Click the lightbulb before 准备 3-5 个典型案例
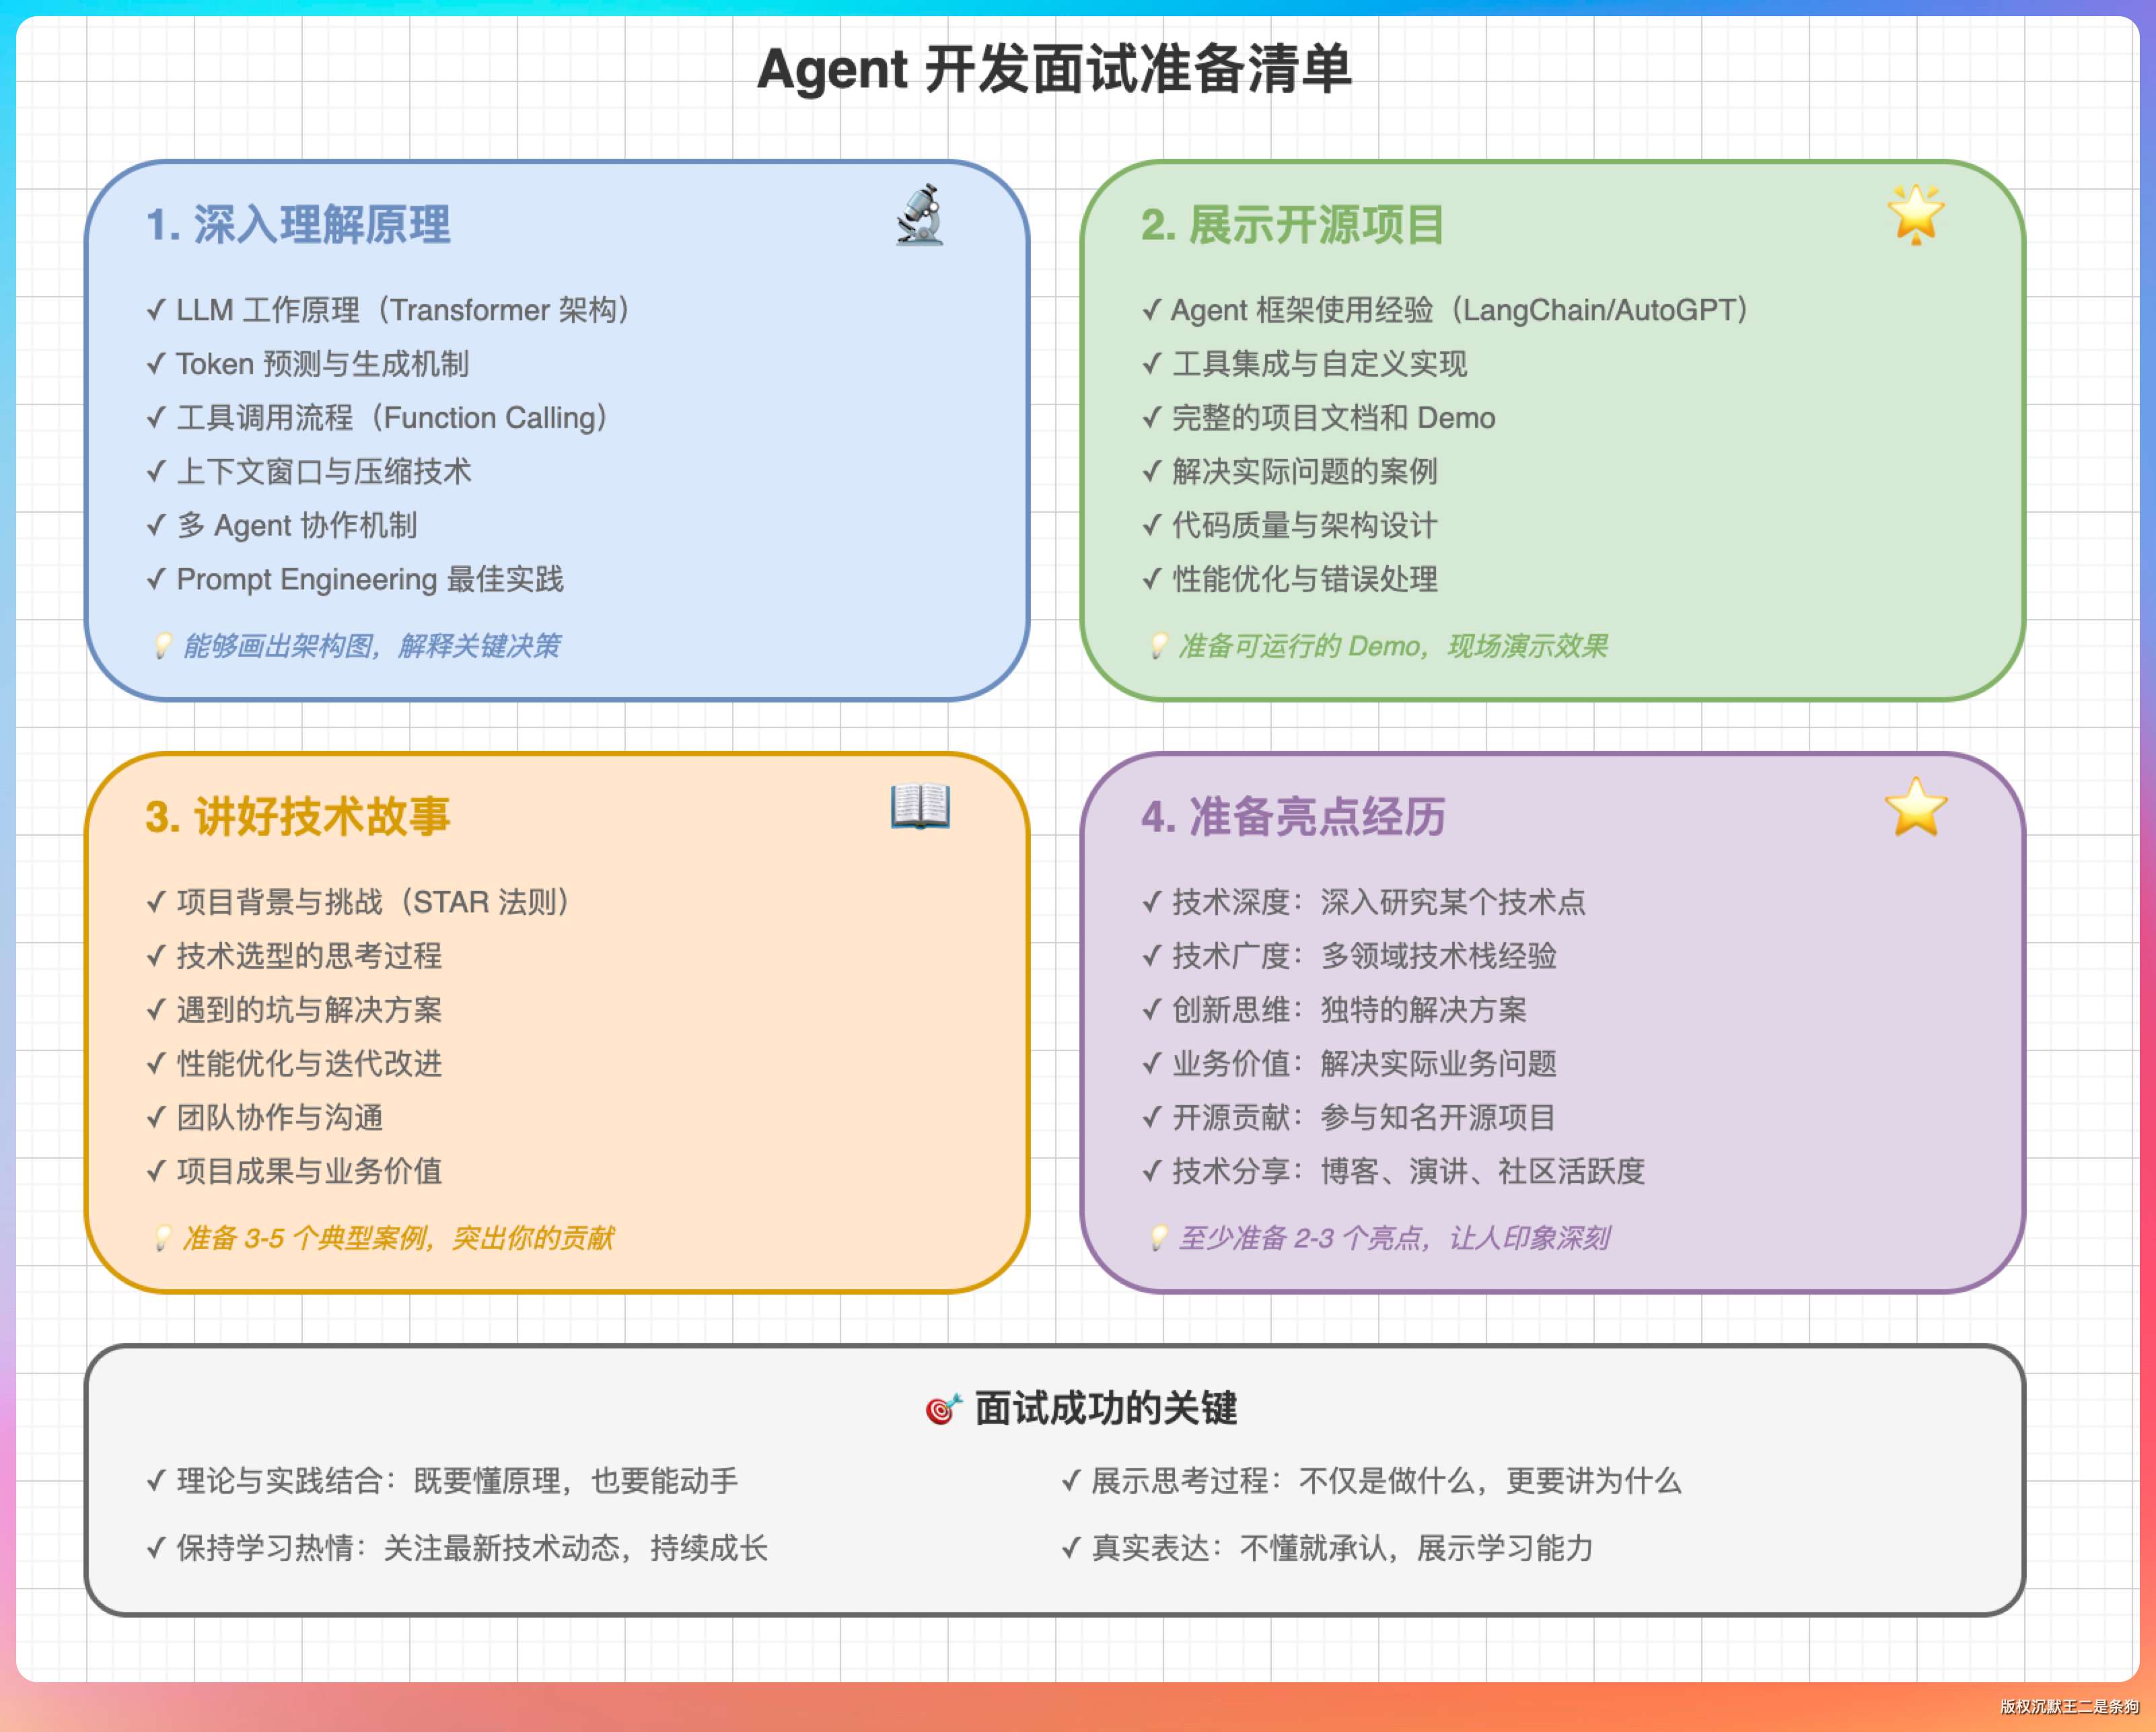The height and width of the screenshot is (1732, 2156). [x=162, y=1238]
